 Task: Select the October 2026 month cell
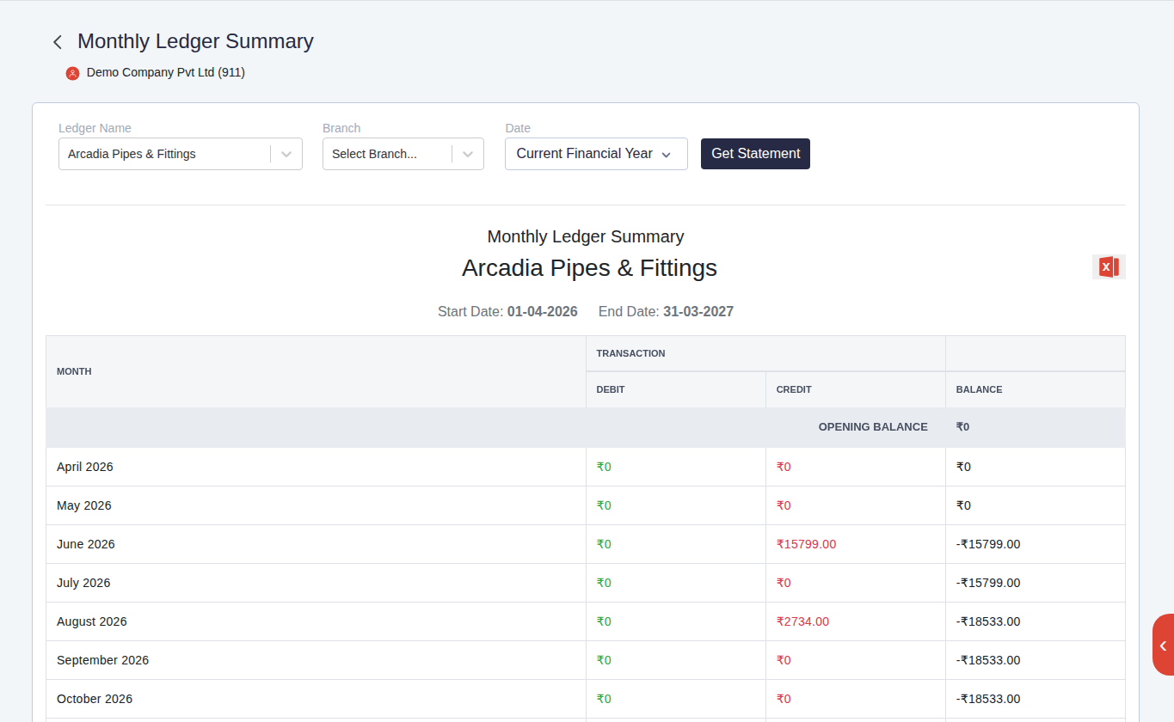(x=316, y=699)
